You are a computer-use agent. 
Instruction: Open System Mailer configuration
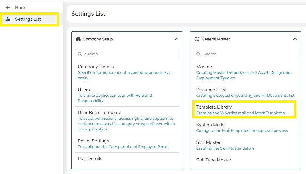pyautogui.click(x=211, y=125)
